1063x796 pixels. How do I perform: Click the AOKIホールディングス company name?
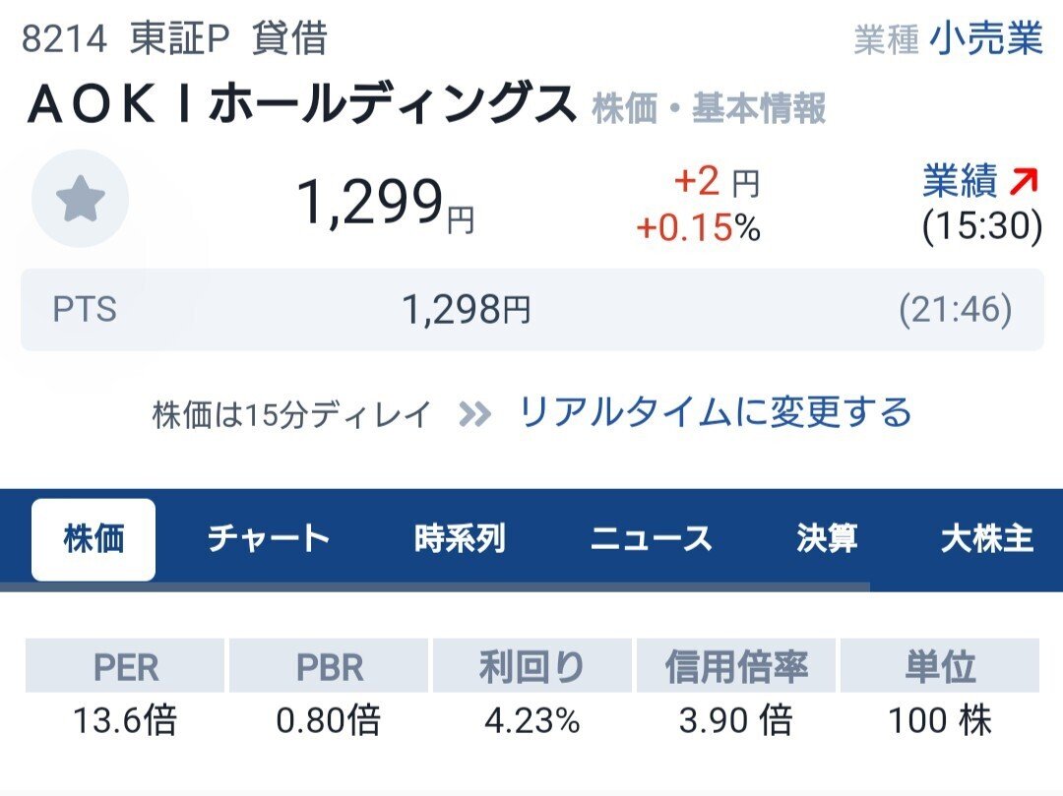click(301, 105)
